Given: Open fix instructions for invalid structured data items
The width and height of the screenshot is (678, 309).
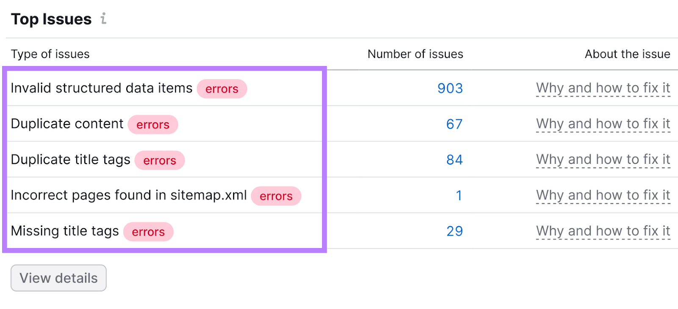Looking at the screenshot, I should coord(603,88).
